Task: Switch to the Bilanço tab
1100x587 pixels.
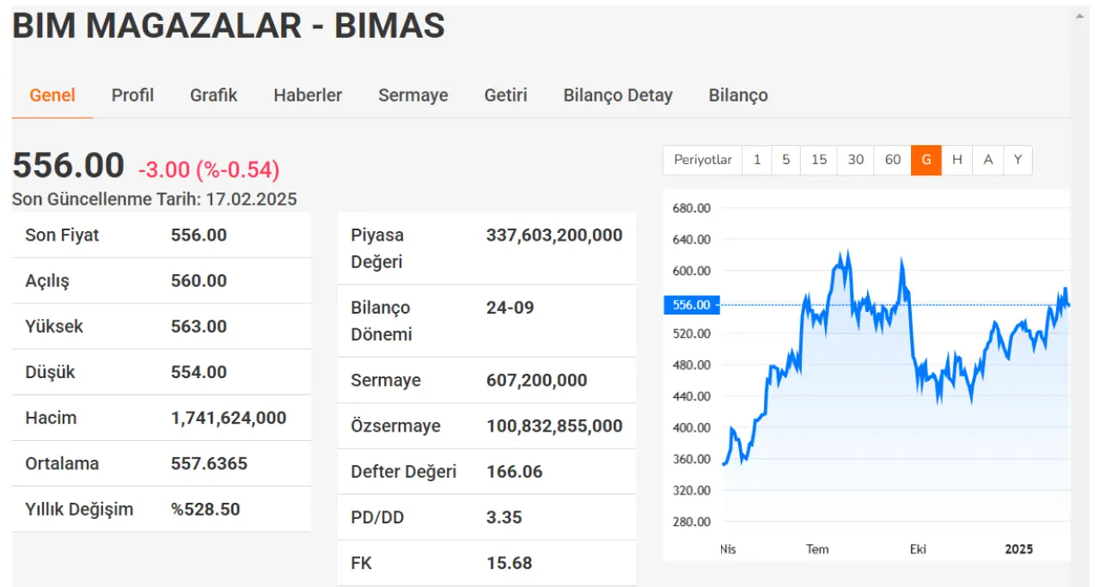Action: click(x=738, y=95)
